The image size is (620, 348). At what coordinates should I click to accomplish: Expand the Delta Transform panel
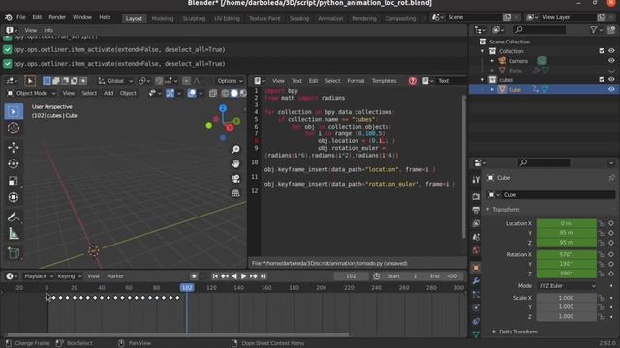pyautogui.click(x=494, y=332)
